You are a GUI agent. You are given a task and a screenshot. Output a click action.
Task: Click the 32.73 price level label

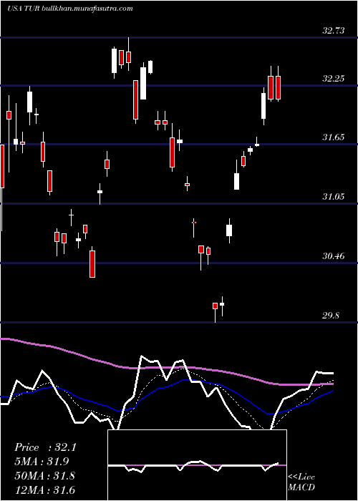(x=334, y=31)
